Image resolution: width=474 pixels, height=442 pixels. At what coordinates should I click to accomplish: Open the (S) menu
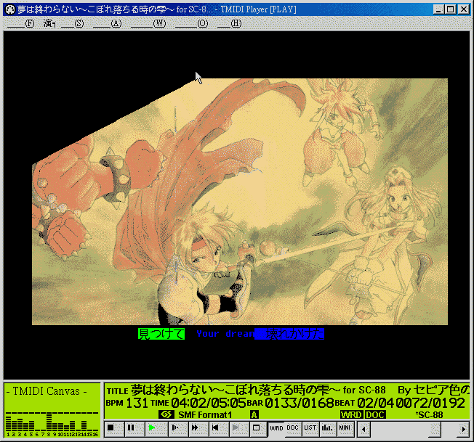(x=73, y=23)
